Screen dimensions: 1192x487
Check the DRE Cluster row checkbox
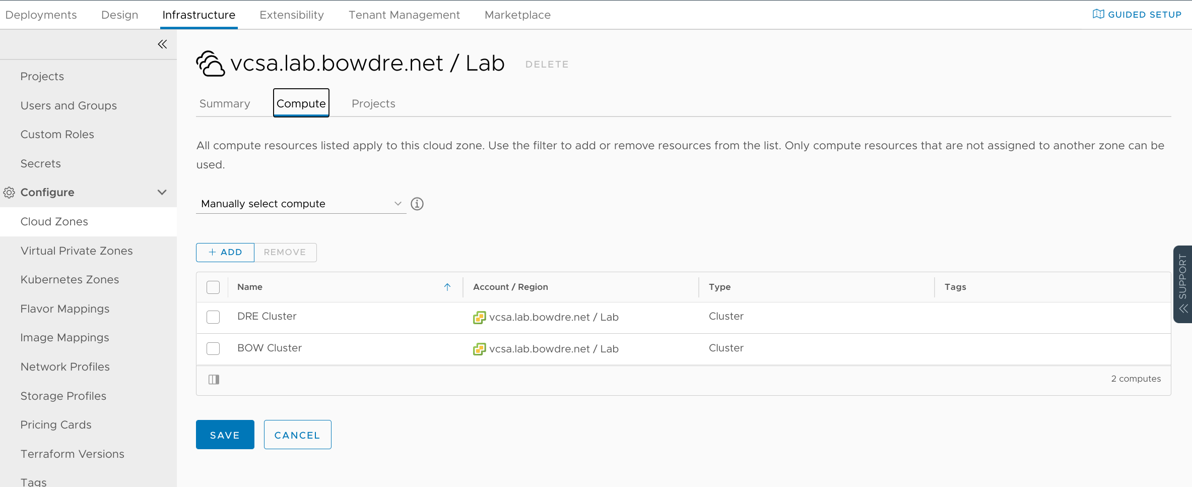[213, 317]
